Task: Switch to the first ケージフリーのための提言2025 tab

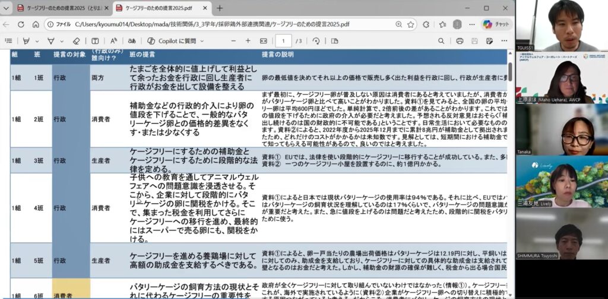Action: click(59, 8)
